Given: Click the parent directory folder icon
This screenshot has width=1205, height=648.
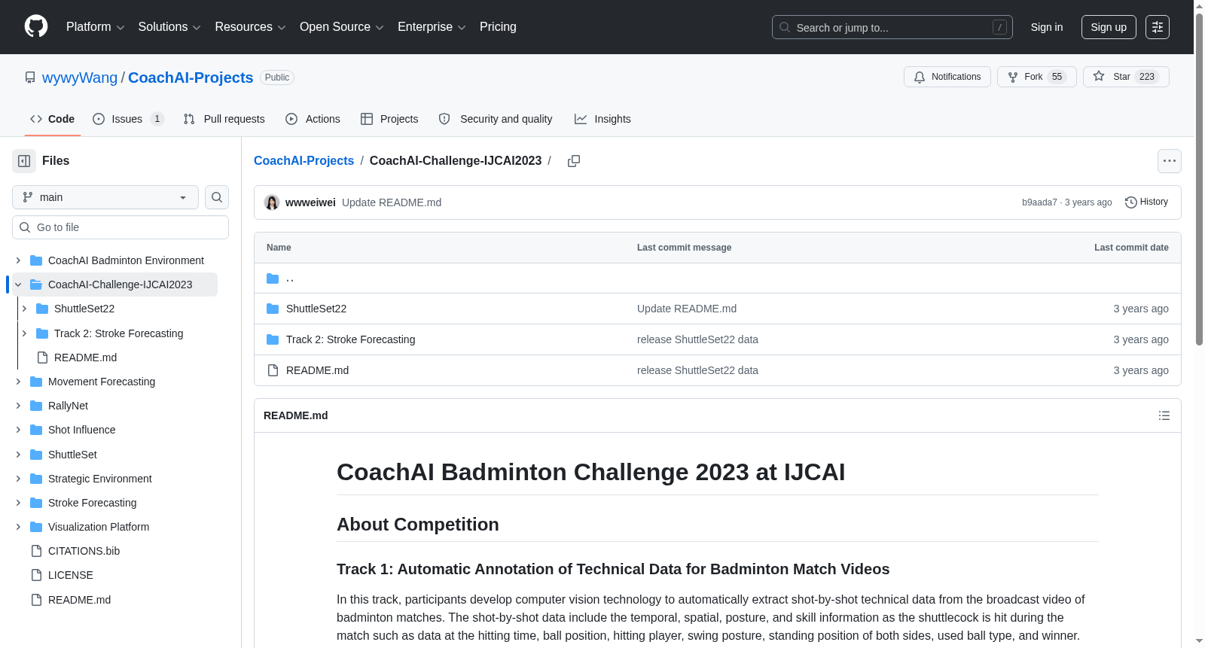Looking at the screenshot, I should coord(273,278).
